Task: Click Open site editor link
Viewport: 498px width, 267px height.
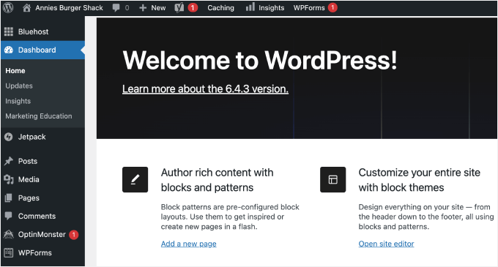Action: 386,244
